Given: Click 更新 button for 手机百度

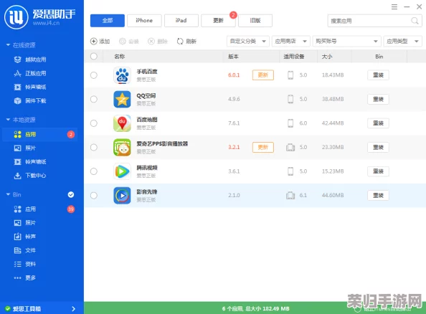Looking at the screenshot, I should [x=263, y=75].
